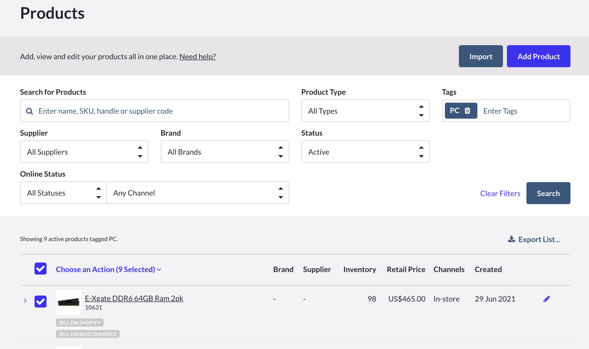Open the Status dropdown showing Active

point(365,152)
